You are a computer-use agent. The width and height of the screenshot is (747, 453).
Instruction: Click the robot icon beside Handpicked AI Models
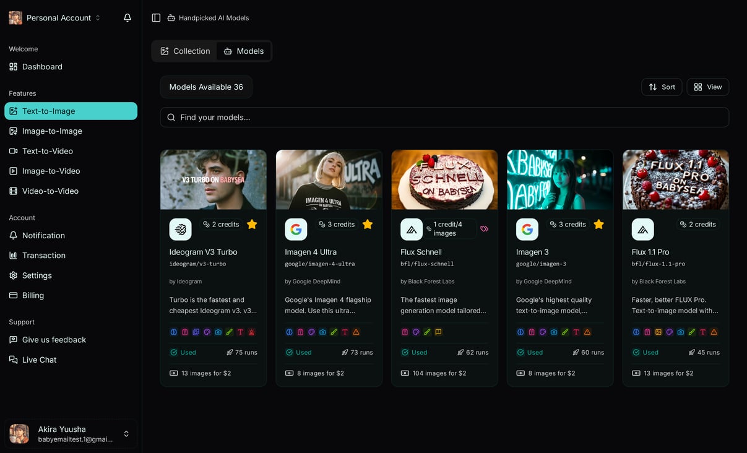coord(171,18)
